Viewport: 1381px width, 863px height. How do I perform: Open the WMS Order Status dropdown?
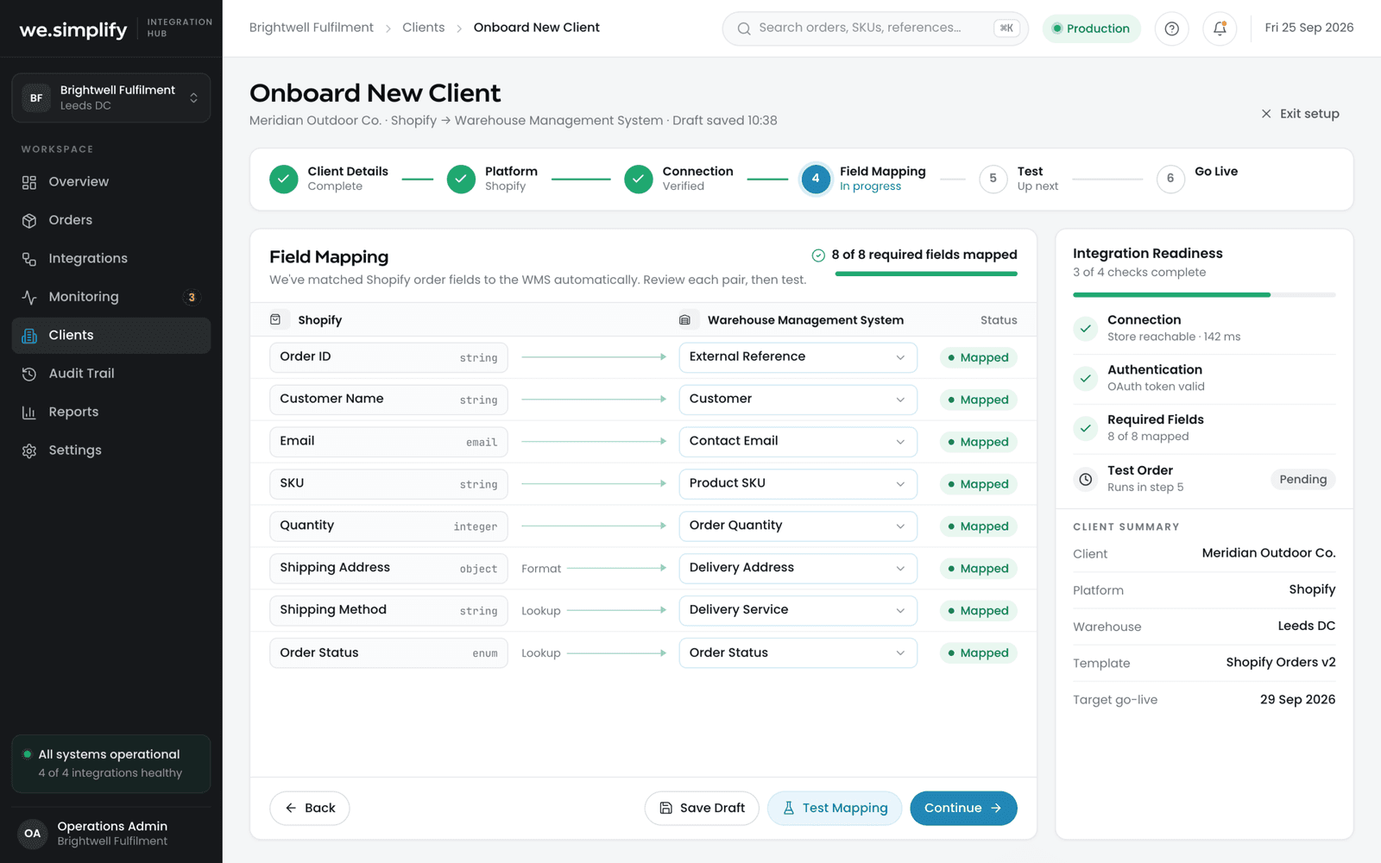click(x=798, y=653)
